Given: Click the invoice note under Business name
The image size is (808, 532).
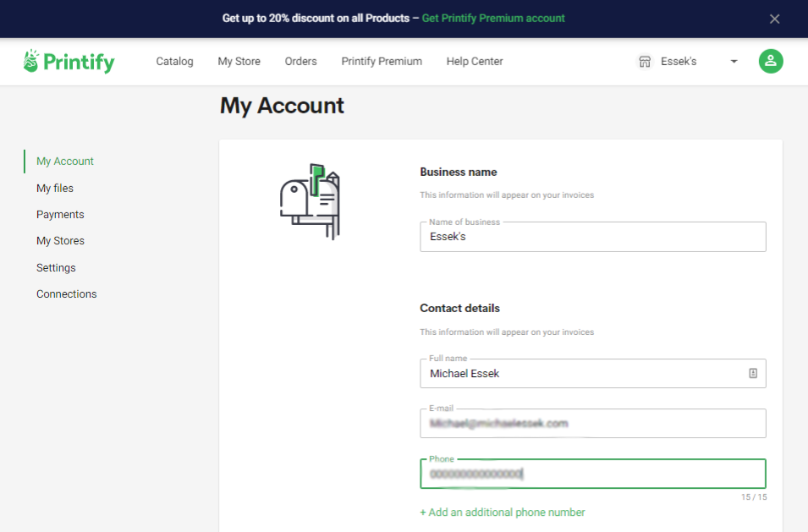Looking at the screenshot, I should (x=507, y=195).
